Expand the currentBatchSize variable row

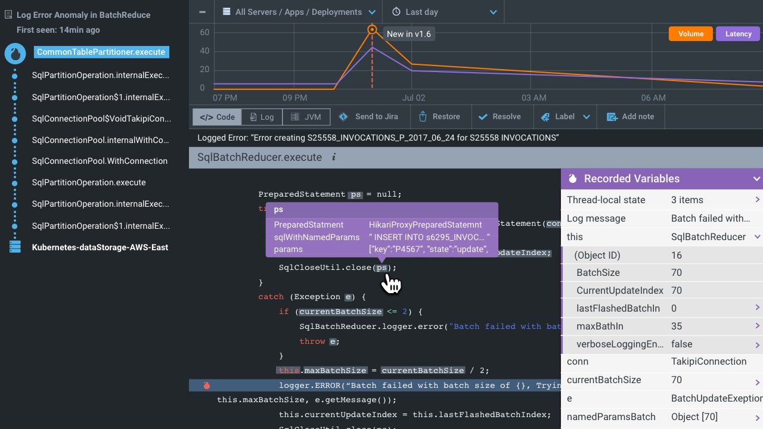click(x=758, y=382)
